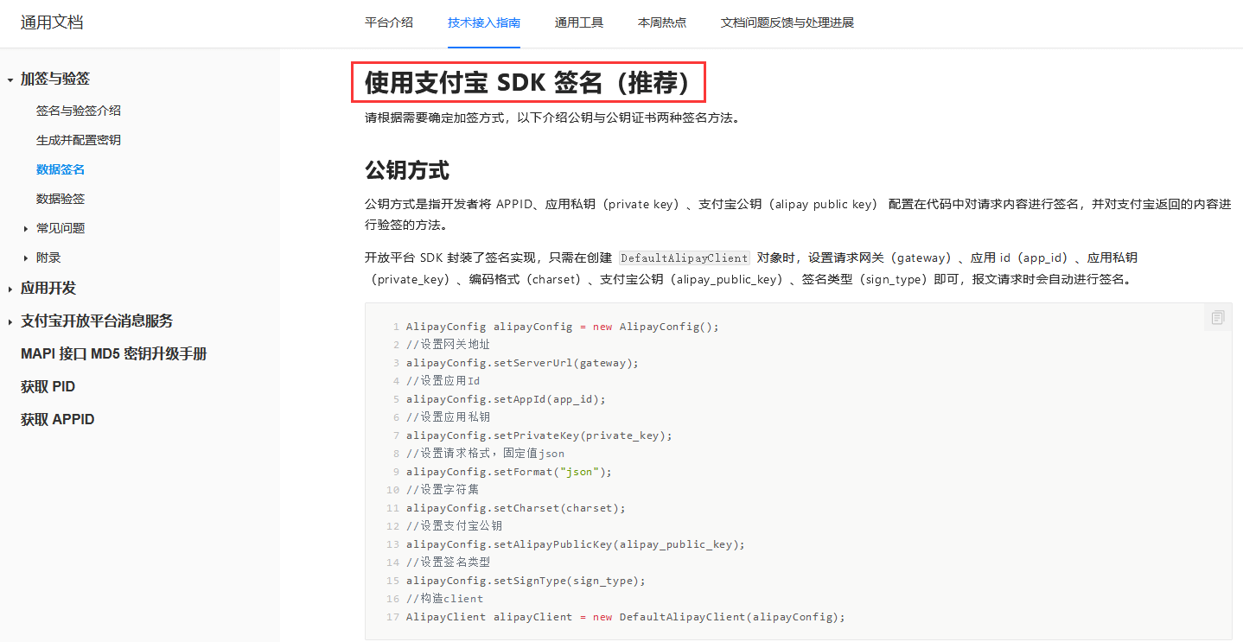The height and width of the screenshot is (642, 1243).
Task: Click the //设置支付宝公钥 comment line
Action: (x=455, y=526)
